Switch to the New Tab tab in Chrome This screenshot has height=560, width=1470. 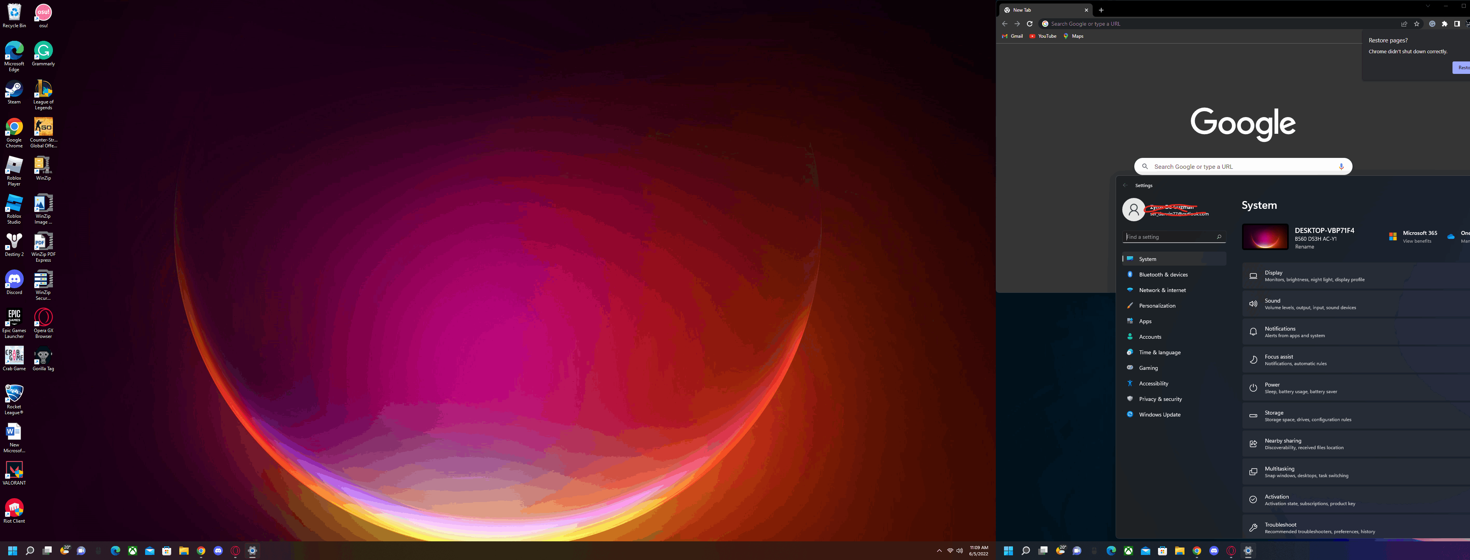pos(1046,10)
